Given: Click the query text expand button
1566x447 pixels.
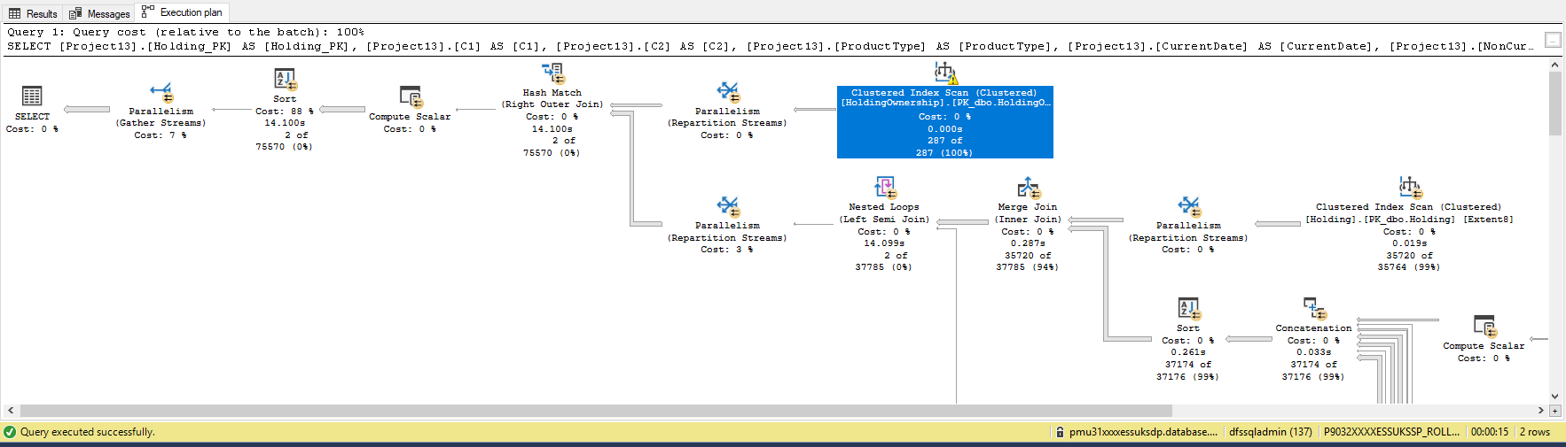Looking at the screenshot, I should coord(1553,40).
